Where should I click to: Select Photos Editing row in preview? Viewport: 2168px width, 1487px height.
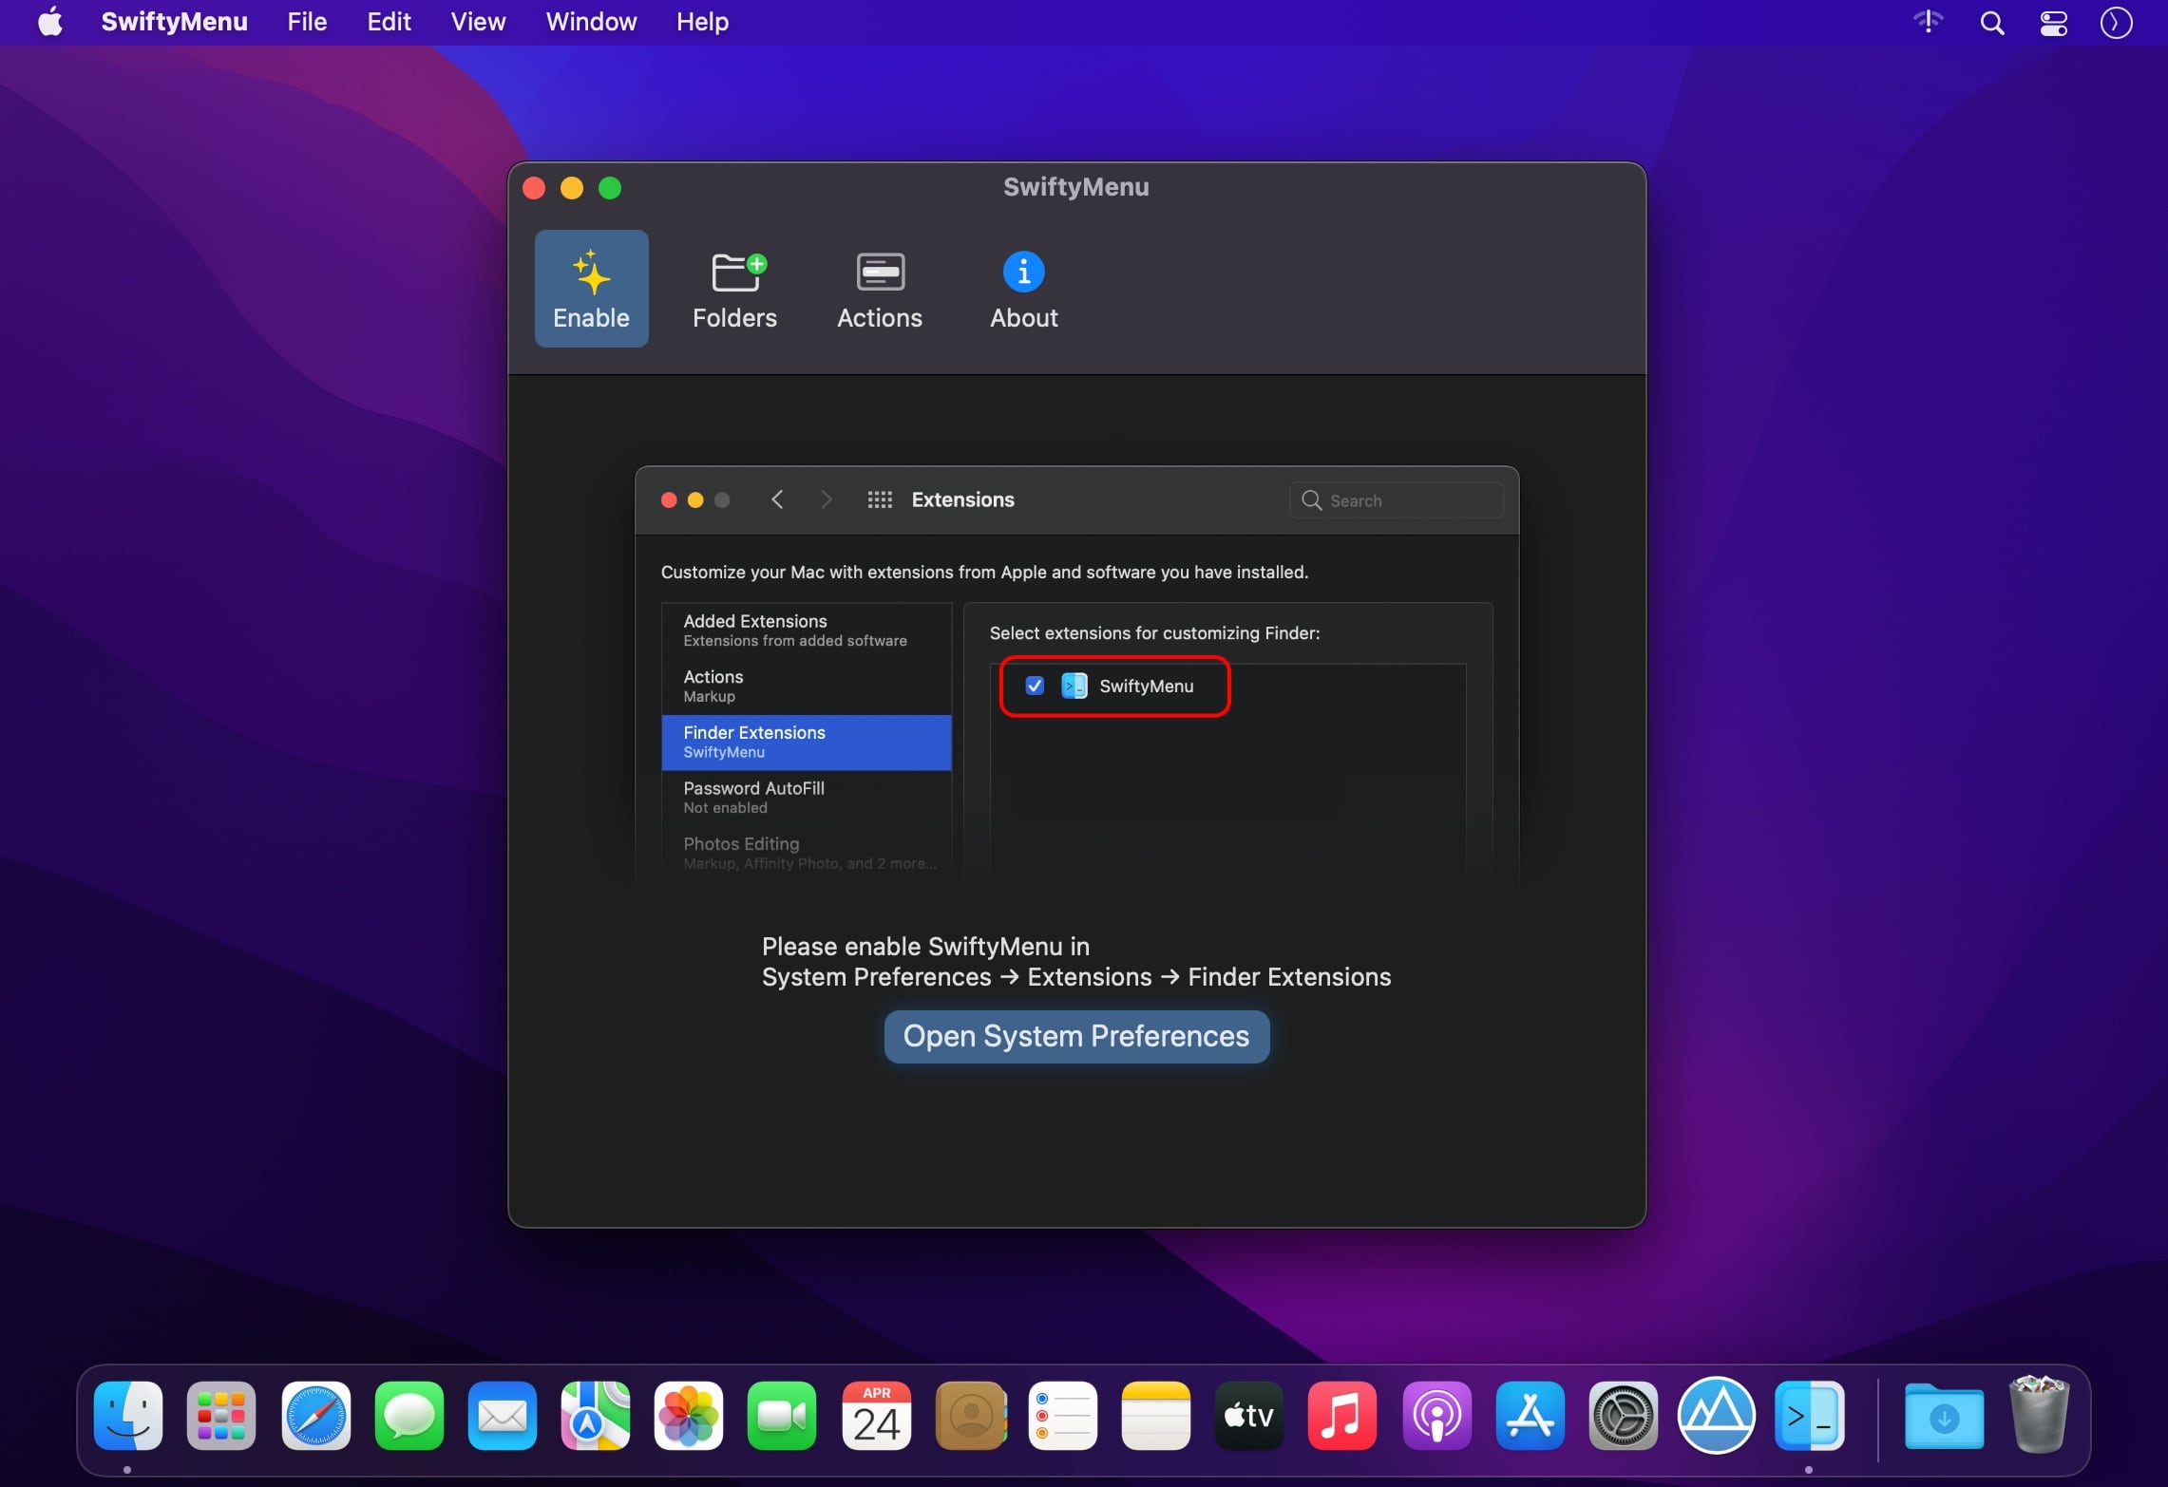(x=807, y=853)
